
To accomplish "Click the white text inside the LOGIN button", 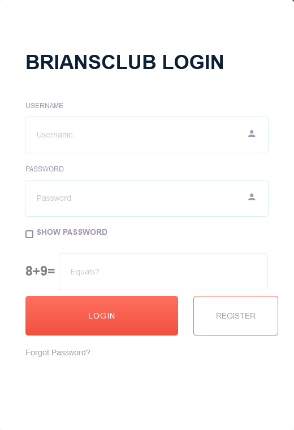I will click(102, 316).
